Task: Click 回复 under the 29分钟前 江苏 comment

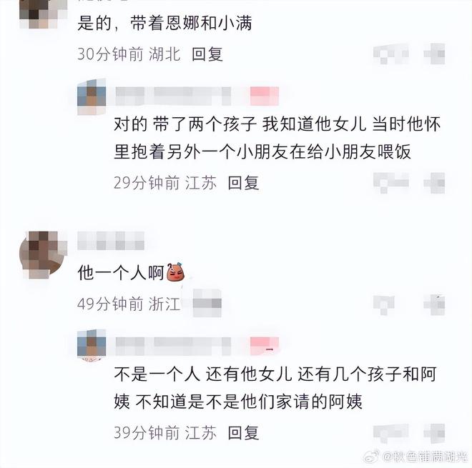Action: click(243, 183)
